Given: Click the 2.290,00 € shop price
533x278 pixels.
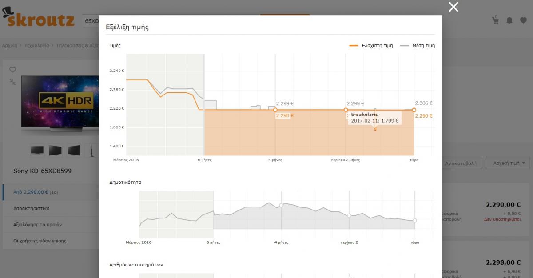Looking at the screenshot, I should click(x=503, y=205).
